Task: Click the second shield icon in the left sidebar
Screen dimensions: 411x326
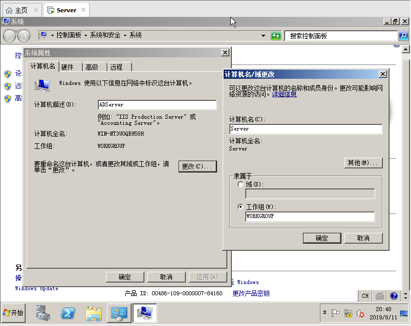Action: 8,86
